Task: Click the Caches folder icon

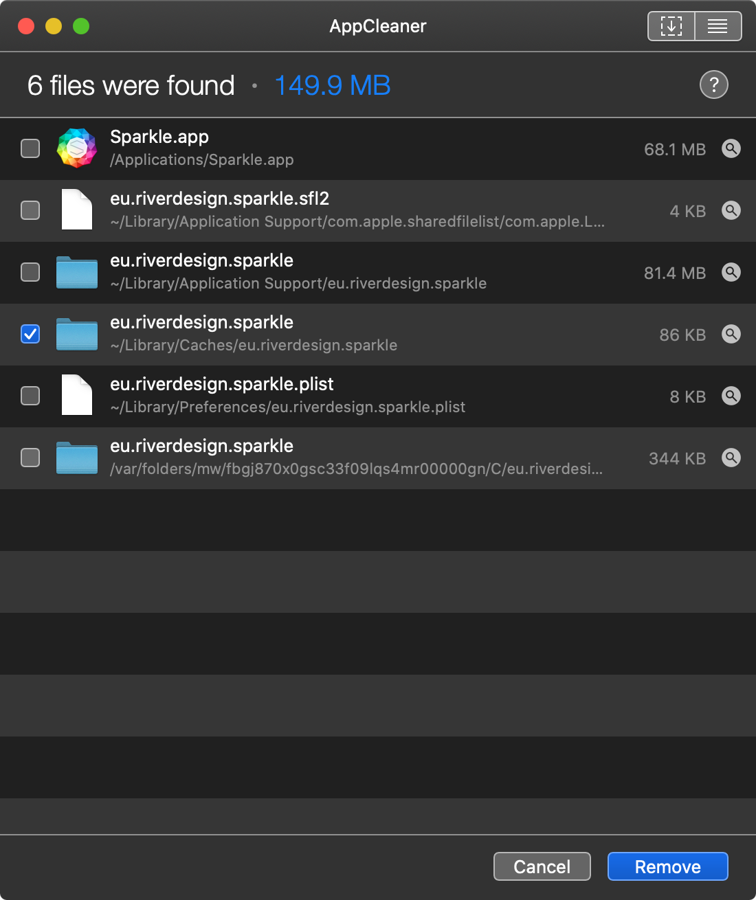Action: coord(77,334)
